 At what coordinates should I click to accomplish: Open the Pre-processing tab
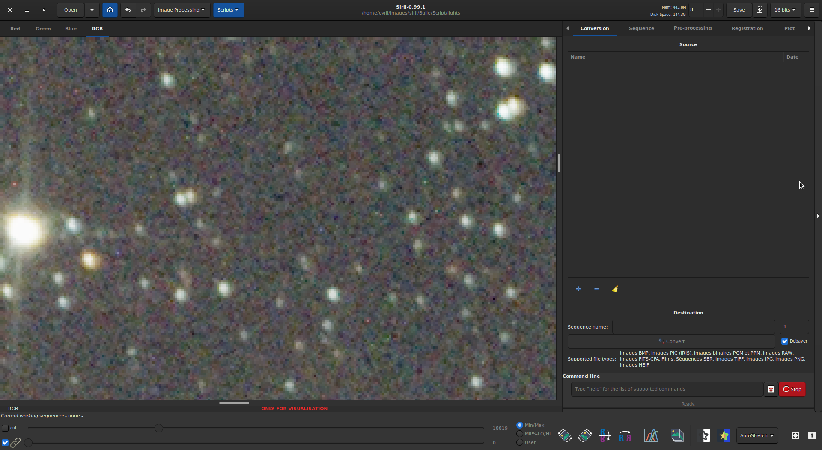693,28
